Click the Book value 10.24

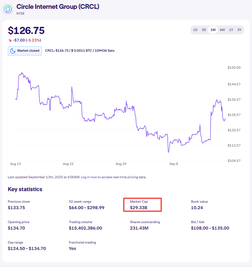click(197, 208)
